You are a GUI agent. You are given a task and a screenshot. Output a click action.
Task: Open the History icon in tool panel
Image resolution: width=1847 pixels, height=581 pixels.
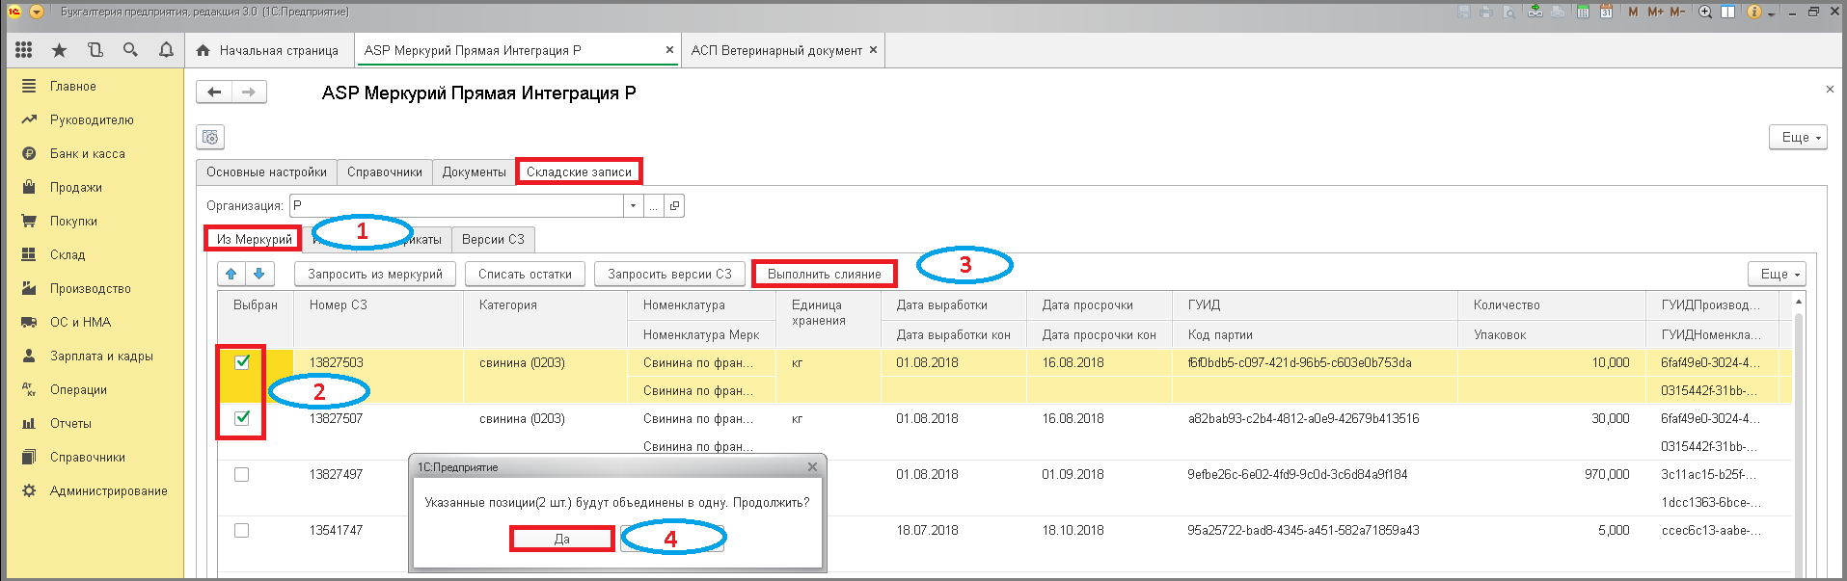coord(95,50)
